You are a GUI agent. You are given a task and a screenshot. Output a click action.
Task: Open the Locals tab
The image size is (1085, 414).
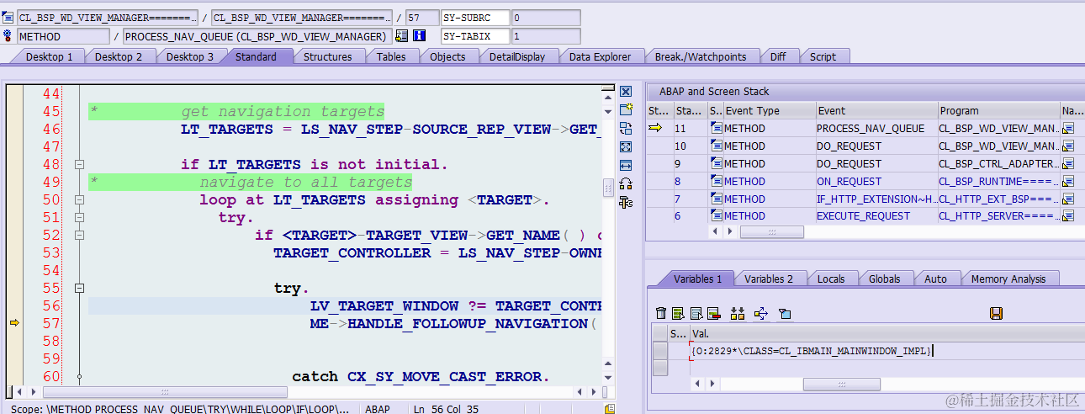click(x=830, y=279)
